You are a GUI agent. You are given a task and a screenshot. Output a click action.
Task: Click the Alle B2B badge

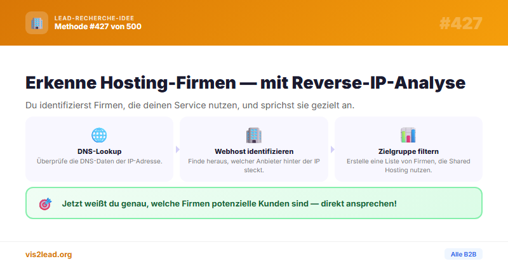click(464, 255)
